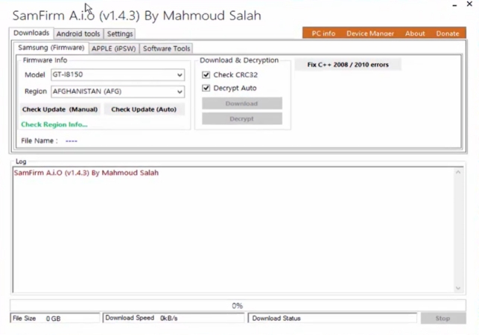Click the Check Region Info link

point(54,124)
